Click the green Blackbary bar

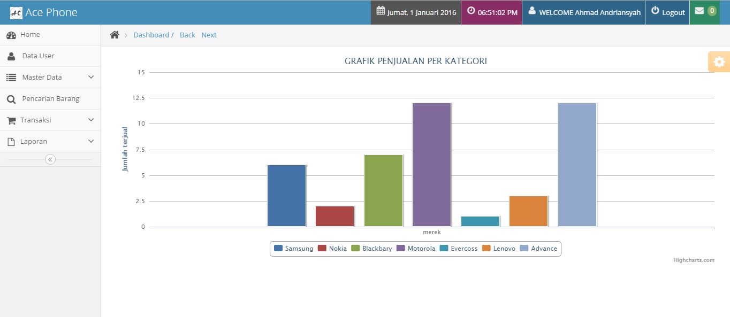coord(384,191)
